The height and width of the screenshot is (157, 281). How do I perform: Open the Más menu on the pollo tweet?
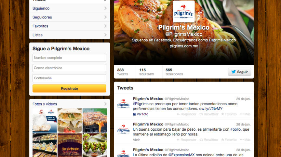(245, 140)
